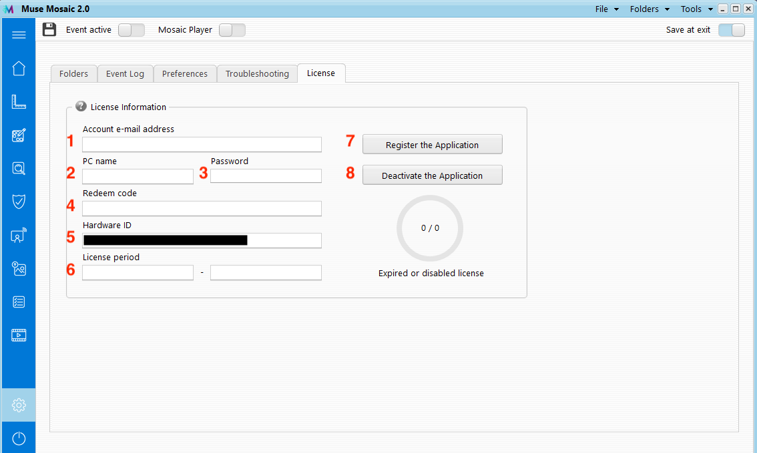Click the License Information help question icon
The height and width of the screenshot is (453, 757).
pyautogui.click(x=81, y=106)
